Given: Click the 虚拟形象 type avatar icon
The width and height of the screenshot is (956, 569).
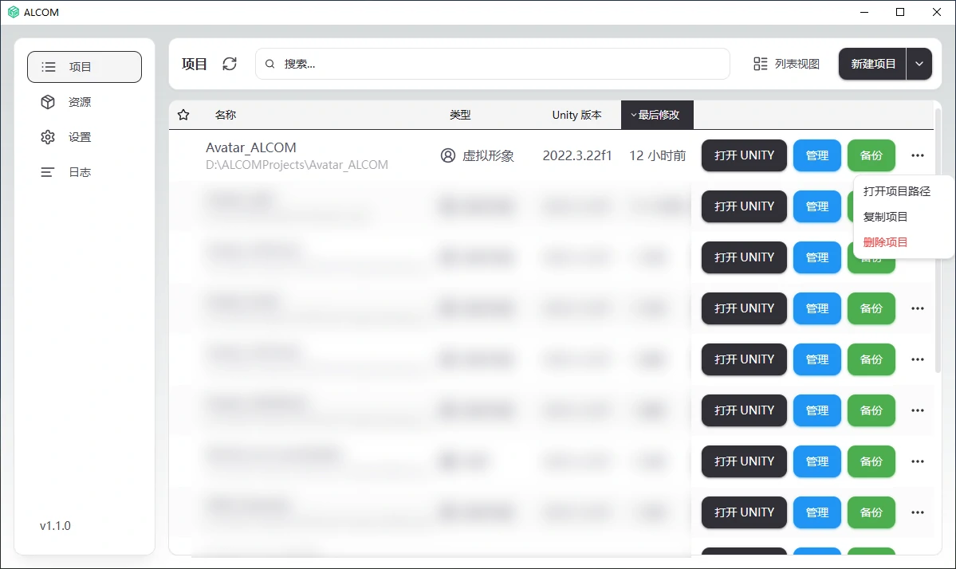Looking at the screenshot, I should [447, 156].
